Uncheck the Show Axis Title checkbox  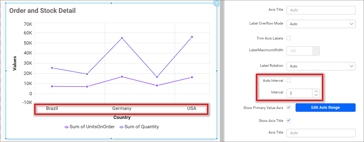click(289, 120)
